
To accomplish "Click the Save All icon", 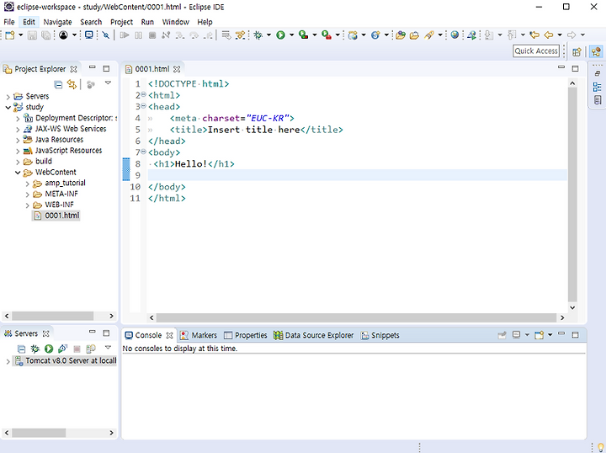I will [x=46, y=35].
